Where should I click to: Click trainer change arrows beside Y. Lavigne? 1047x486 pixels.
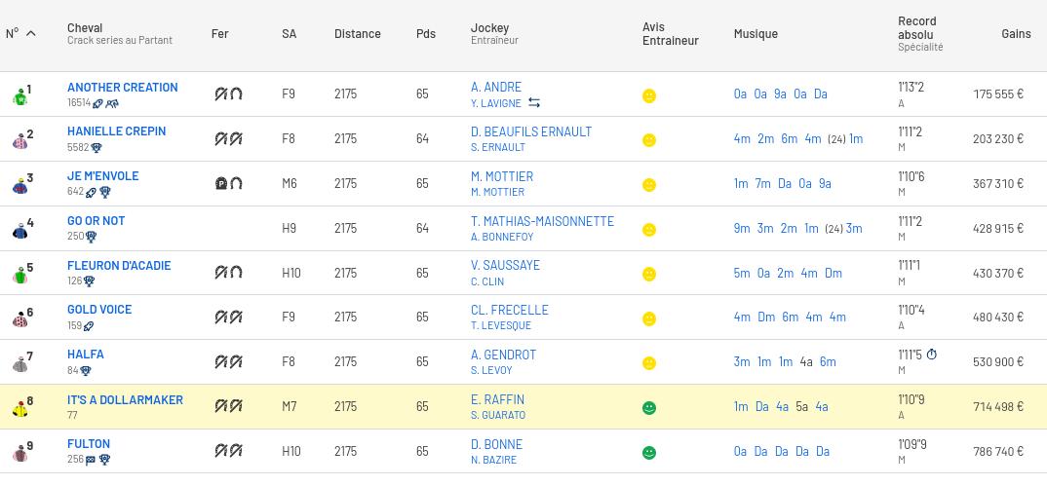534,103
